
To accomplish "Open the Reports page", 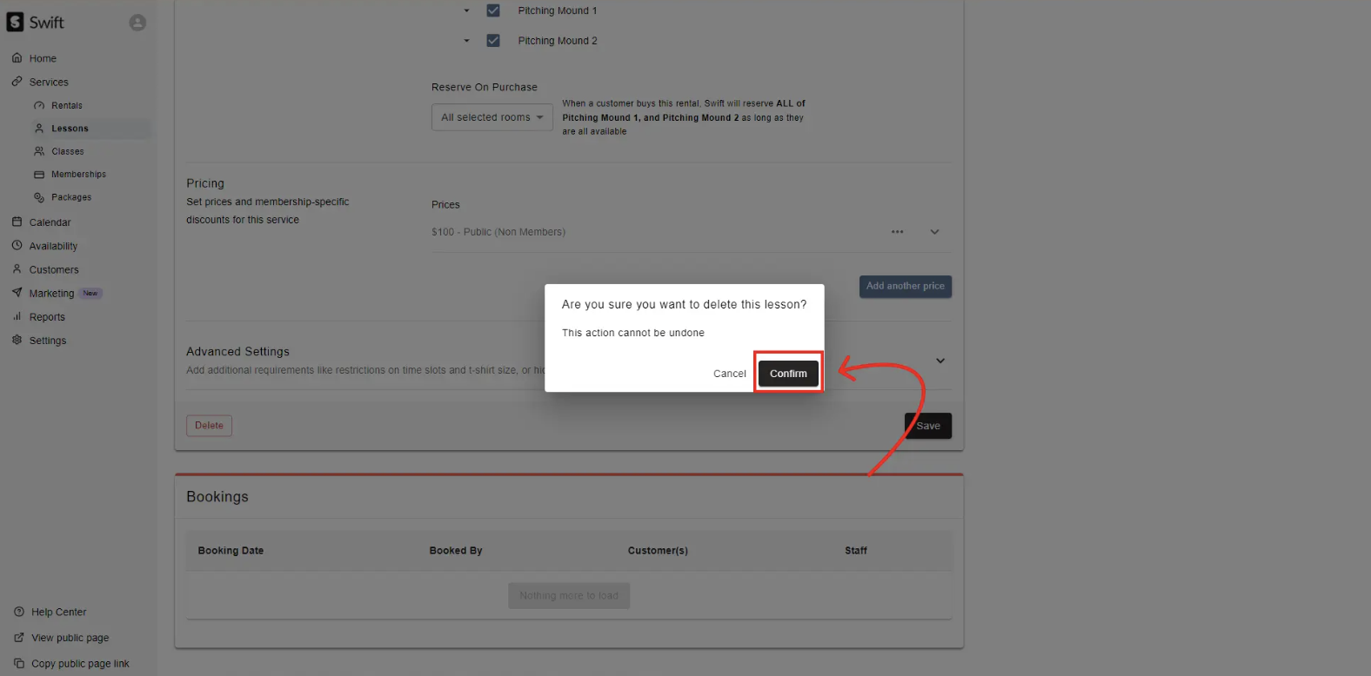I will (x=47, y=317).
